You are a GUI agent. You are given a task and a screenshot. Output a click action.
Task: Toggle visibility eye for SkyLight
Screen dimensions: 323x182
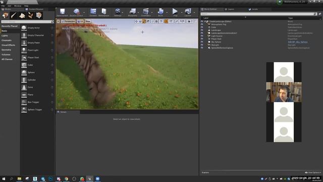(202, 45)
